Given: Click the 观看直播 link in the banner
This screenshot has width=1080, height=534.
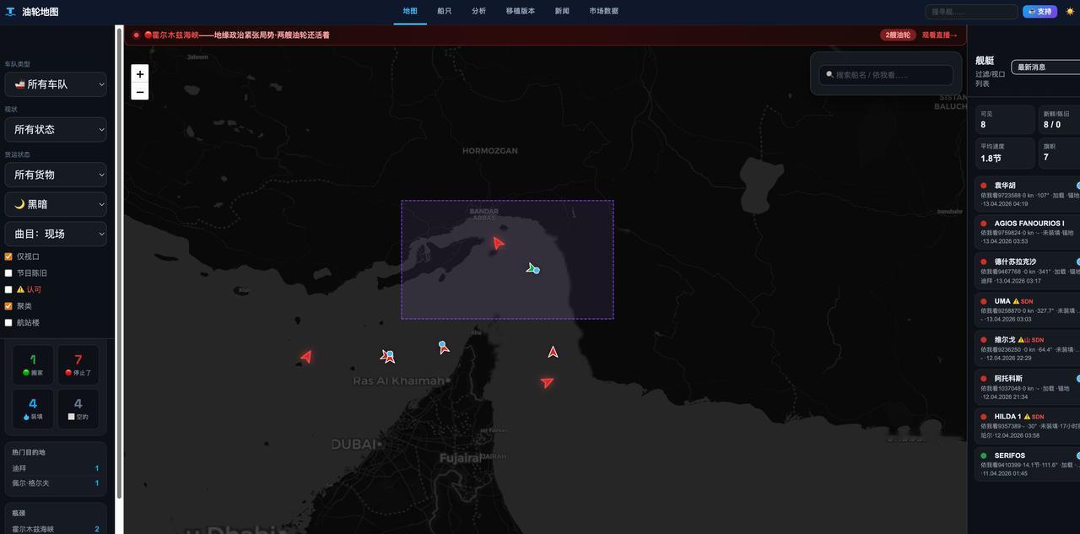Looking at the screenshot, I should [938, 35].
